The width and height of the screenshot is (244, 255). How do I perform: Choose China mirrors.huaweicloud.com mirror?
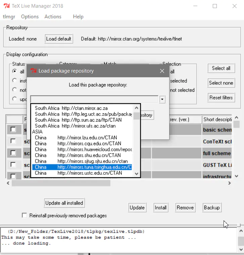pos(82,149)
